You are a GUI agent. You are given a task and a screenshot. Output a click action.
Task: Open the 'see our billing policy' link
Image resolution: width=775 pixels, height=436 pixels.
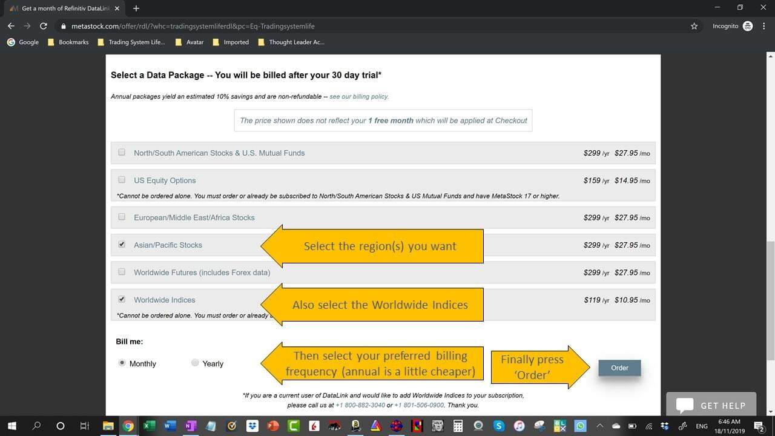coord(358,96)
